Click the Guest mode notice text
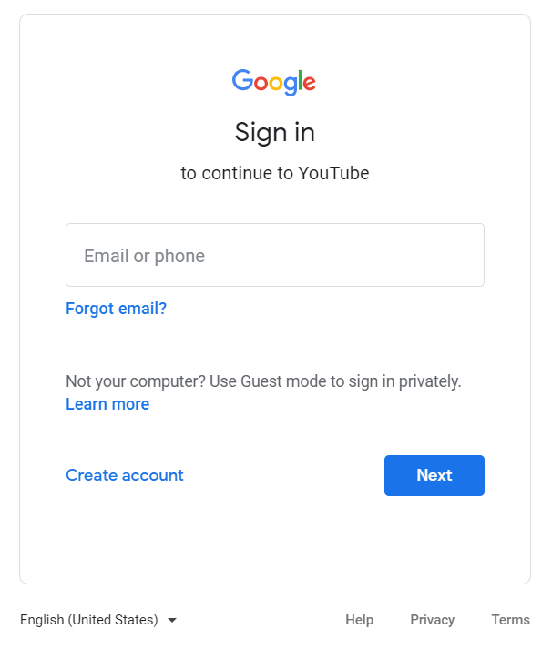Viewport: 552px width, 660px height. 263,381
